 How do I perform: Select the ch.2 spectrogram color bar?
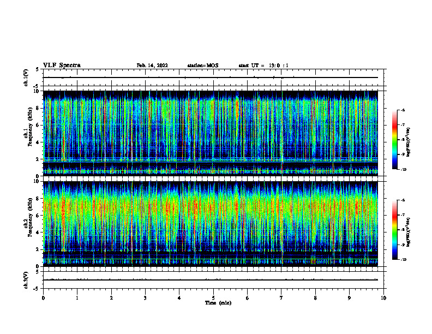pyautogui.click(x=394, y=230)
